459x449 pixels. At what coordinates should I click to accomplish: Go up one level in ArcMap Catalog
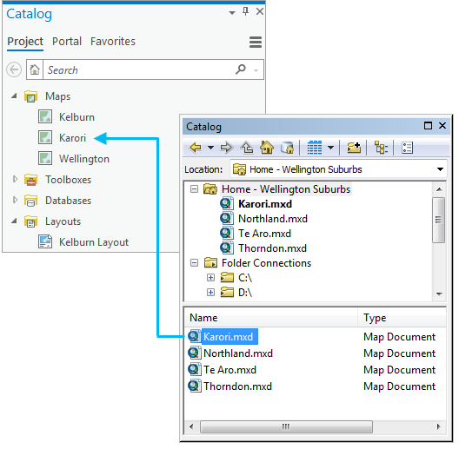point(247,147)
